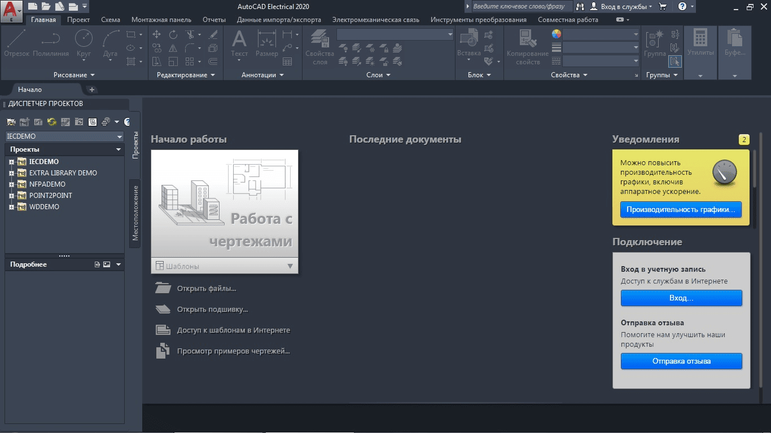Viewport: 771px width, 433px height.
Task: Click the Вход sign-in button
Action: [x=681, y=298]
